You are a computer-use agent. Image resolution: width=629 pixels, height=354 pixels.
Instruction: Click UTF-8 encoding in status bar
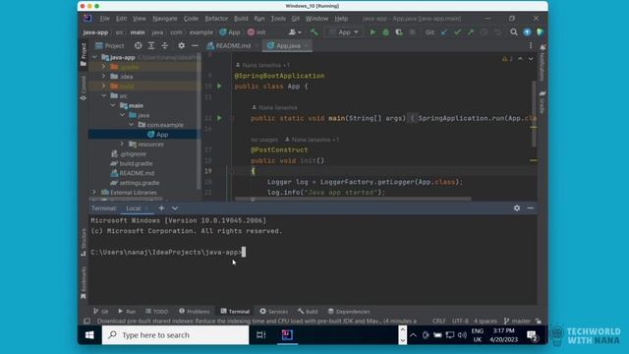pos(460,322)
